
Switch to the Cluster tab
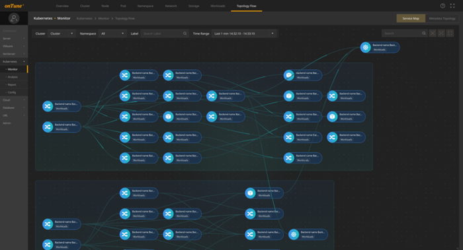pos(85,6)
